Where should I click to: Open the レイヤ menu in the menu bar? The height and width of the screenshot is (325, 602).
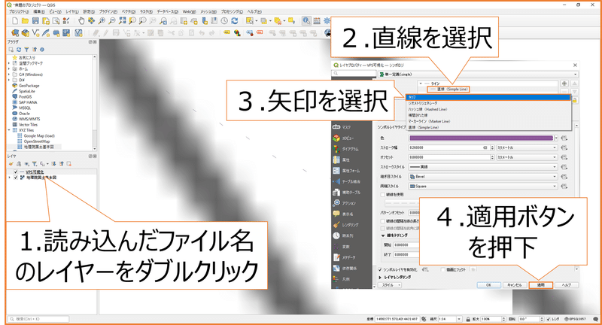coord(71,11)
